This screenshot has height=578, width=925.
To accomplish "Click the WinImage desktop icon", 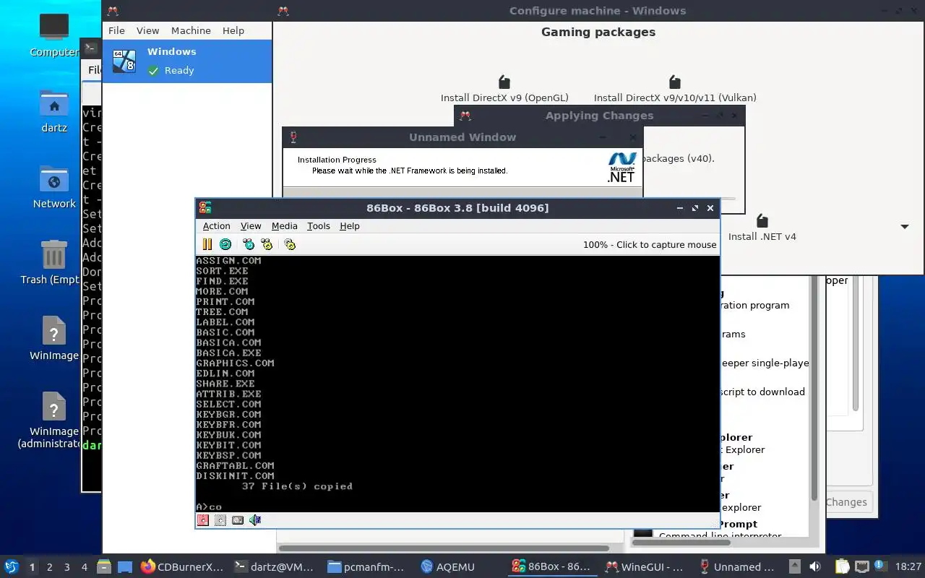I will (54, 332).
